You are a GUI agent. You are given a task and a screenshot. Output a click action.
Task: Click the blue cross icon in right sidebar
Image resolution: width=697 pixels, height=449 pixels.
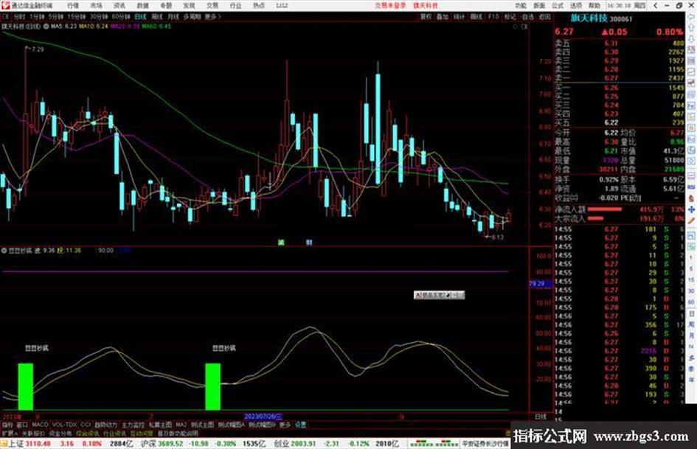[691, 209]
